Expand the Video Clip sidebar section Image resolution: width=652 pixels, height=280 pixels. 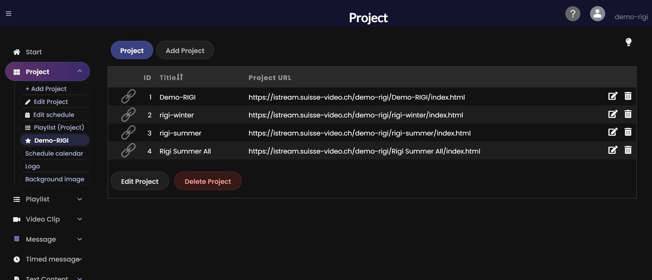[80, 219]
